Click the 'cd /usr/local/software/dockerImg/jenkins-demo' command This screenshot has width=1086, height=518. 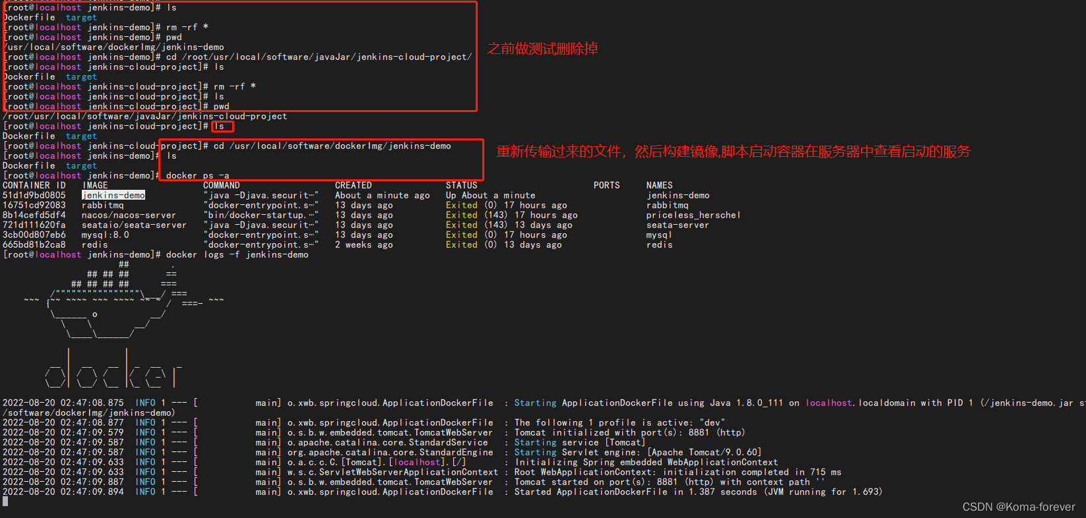point(333,146)
